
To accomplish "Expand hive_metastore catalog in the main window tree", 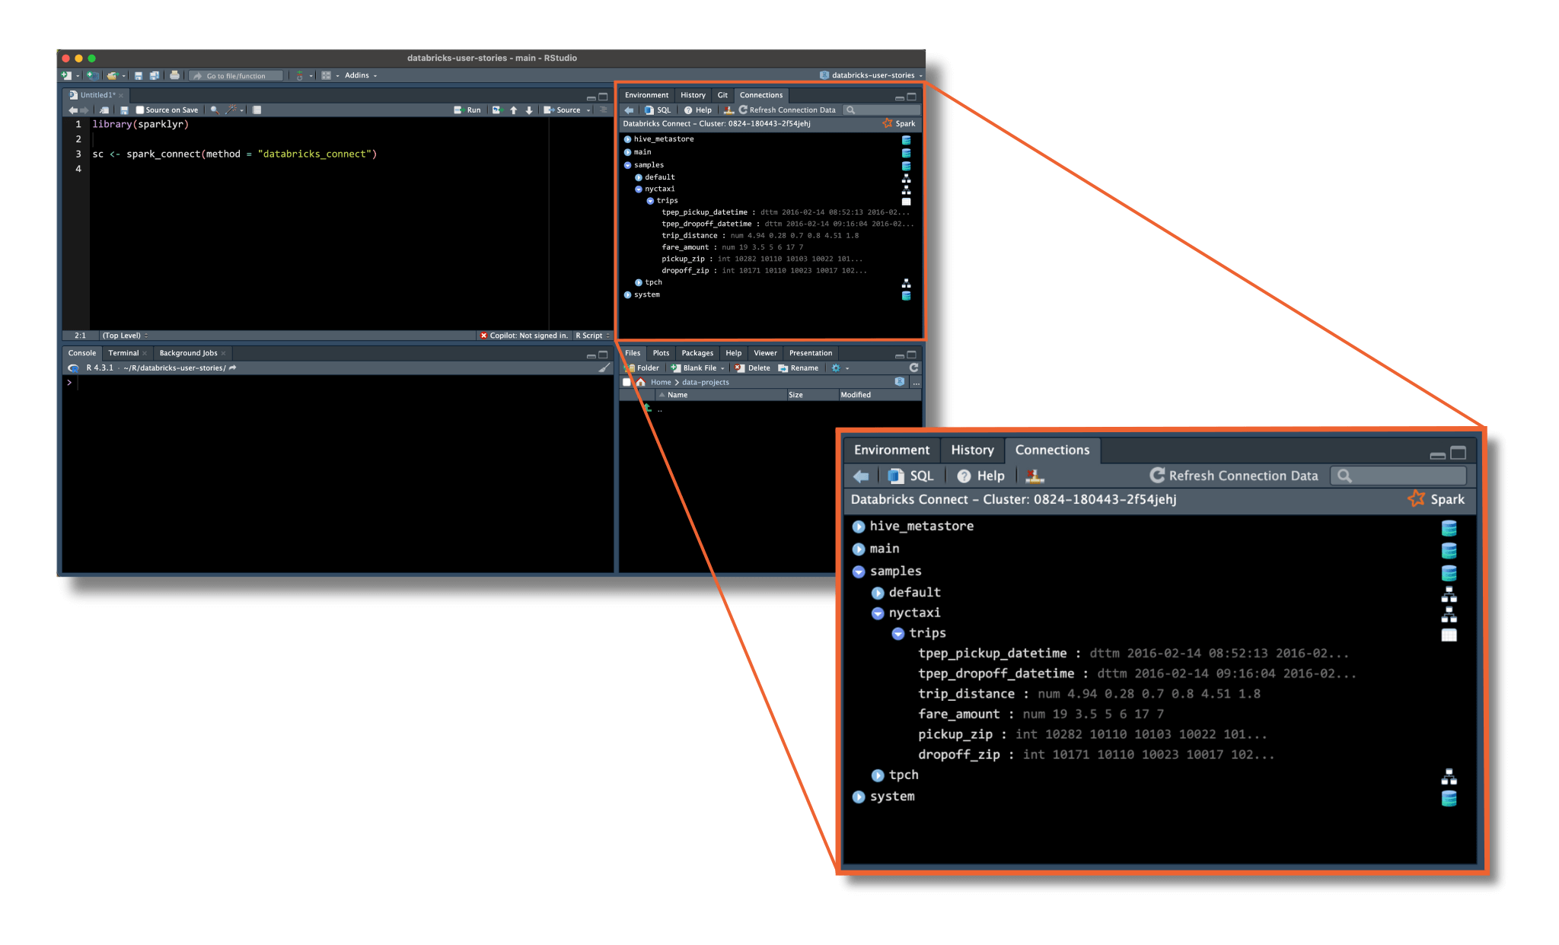I will [x=627, y=139].
